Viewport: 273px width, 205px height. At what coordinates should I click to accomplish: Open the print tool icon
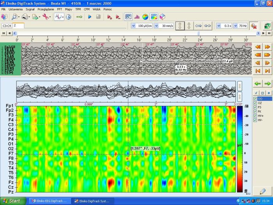click(25, 17)
